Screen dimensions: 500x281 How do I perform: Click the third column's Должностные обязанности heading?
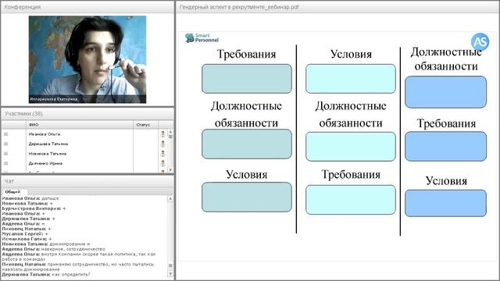pos(446,59)
